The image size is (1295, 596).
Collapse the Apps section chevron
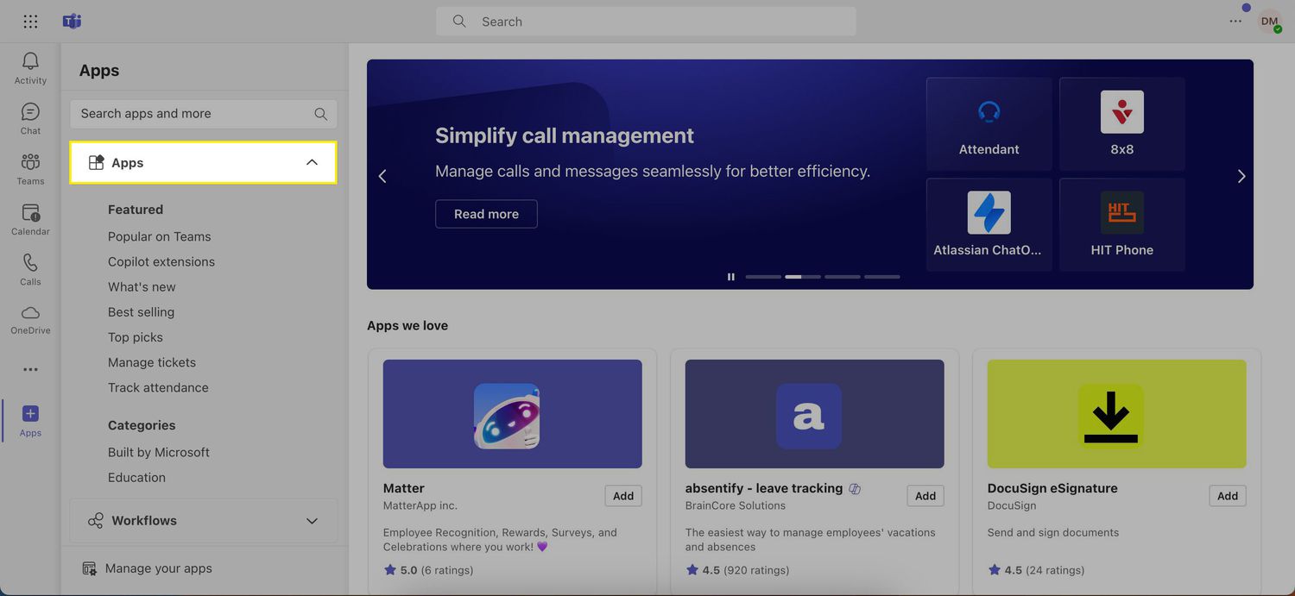click(312, 163)
